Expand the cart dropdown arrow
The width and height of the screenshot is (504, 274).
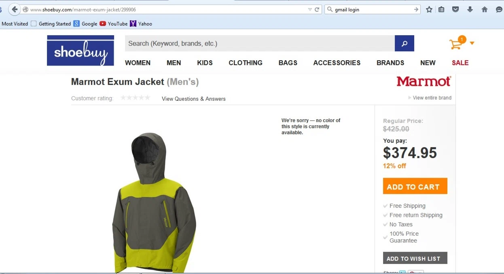[x=472, y=43]
